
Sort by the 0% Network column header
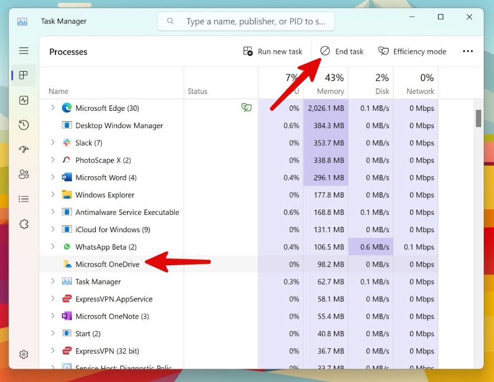click(416, 83)
